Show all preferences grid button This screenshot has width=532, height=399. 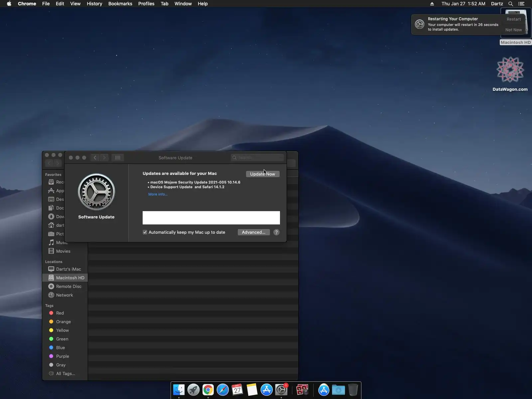(x=118, y=158)
